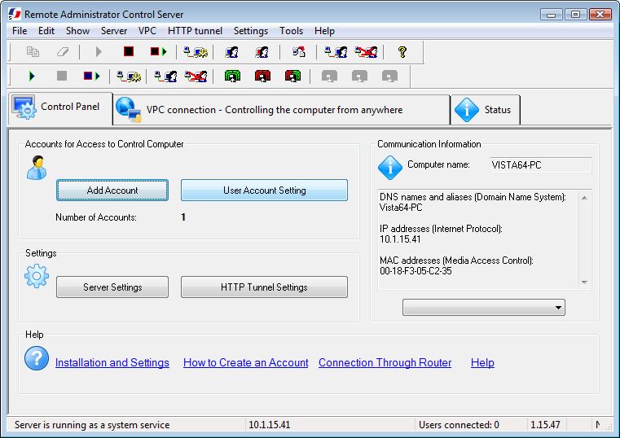Open the Tools menu
This screenshot has width=620, height=438.
pyautogui.click(x=291, y=31)
